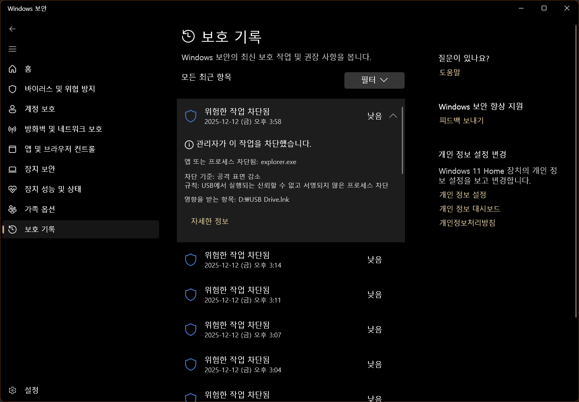Screen dimensions: 579x402
Task: Click the info circle icon beside admin blocked message
Action: [189, 144]
